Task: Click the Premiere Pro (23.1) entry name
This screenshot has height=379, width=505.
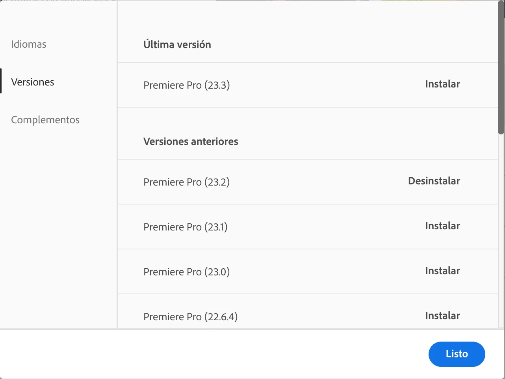Action: (185, 227)
